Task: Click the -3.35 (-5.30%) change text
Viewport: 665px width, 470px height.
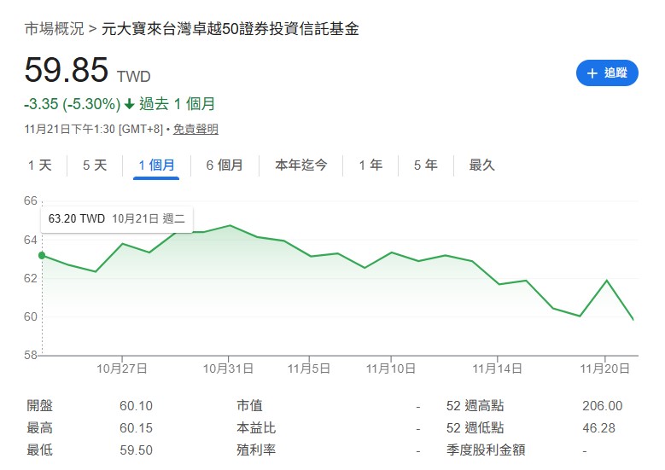Action: pyautogui.click(x=73, y=104)
